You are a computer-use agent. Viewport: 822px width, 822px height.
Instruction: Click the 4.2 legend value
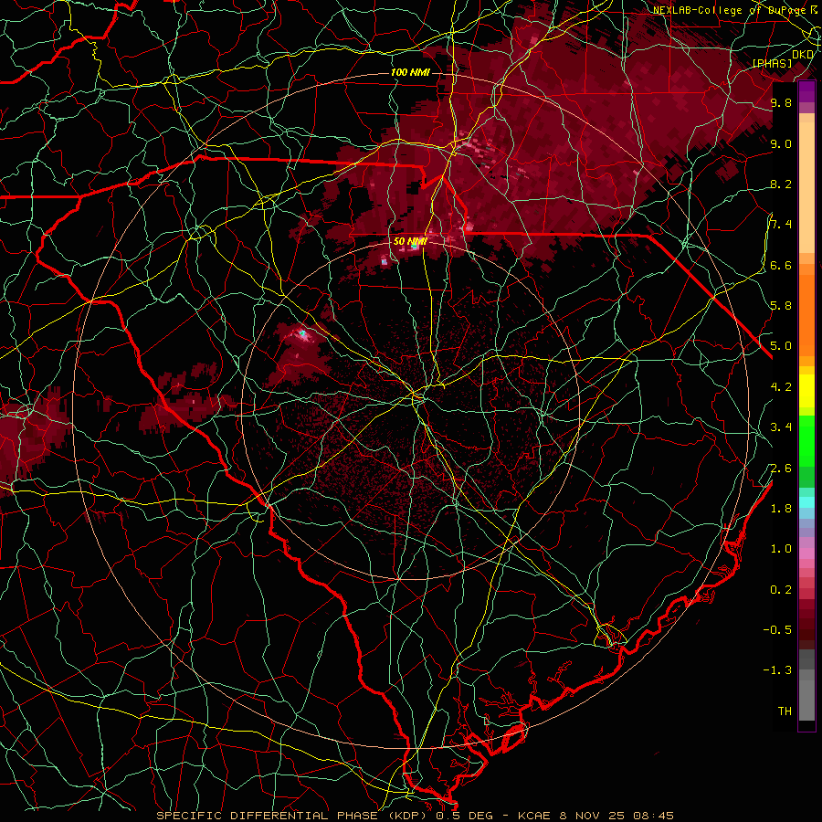point(781,386)
